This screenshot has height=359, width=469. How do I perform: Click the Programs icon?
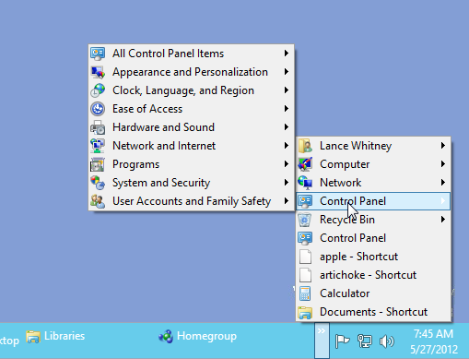point(98,164)
